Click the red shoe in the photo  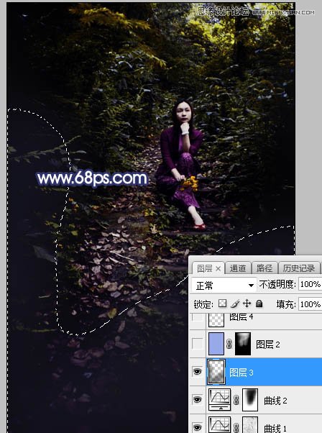(x=200, y=227)
